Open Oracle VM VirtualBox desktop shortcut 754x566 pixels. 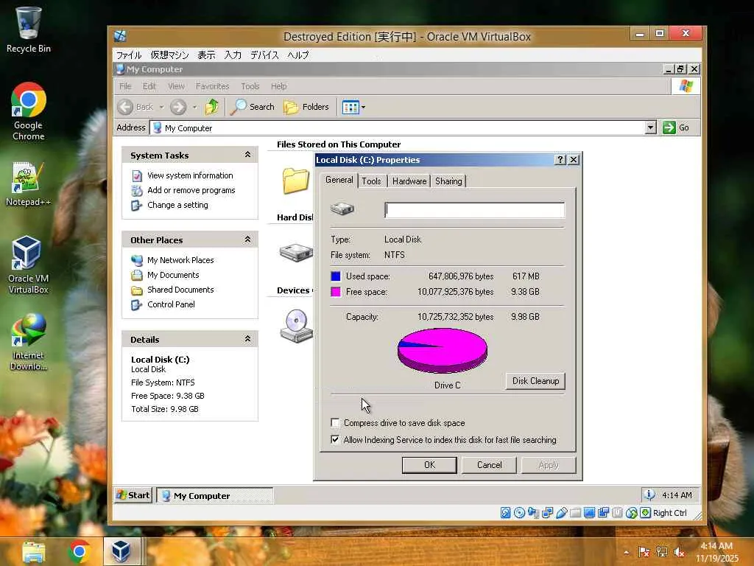[28, 265]
